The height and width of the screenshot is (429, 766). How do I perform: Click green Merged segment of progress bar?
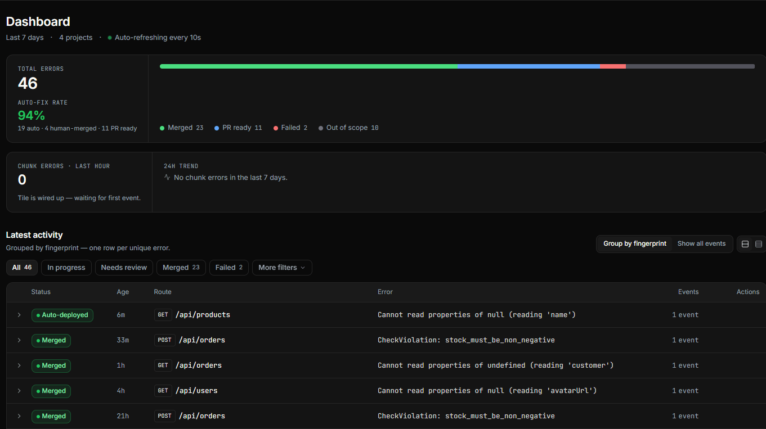[x=308, y=66]
